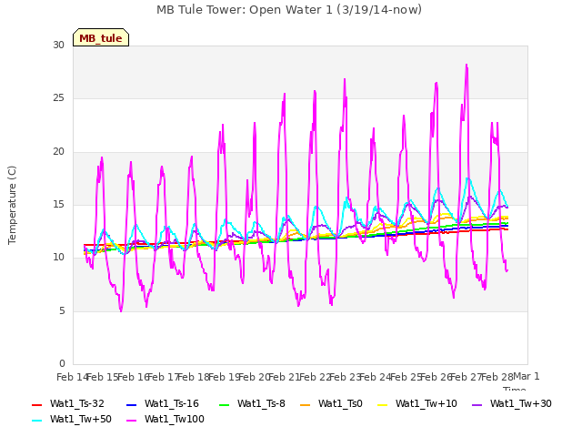Select the Wat1_Tw+30 legend label
This screenshot has height=437, width=582.
coord(521,404)
